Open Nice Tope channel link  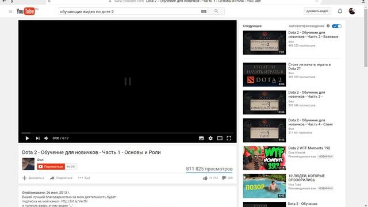coord(294,185)
